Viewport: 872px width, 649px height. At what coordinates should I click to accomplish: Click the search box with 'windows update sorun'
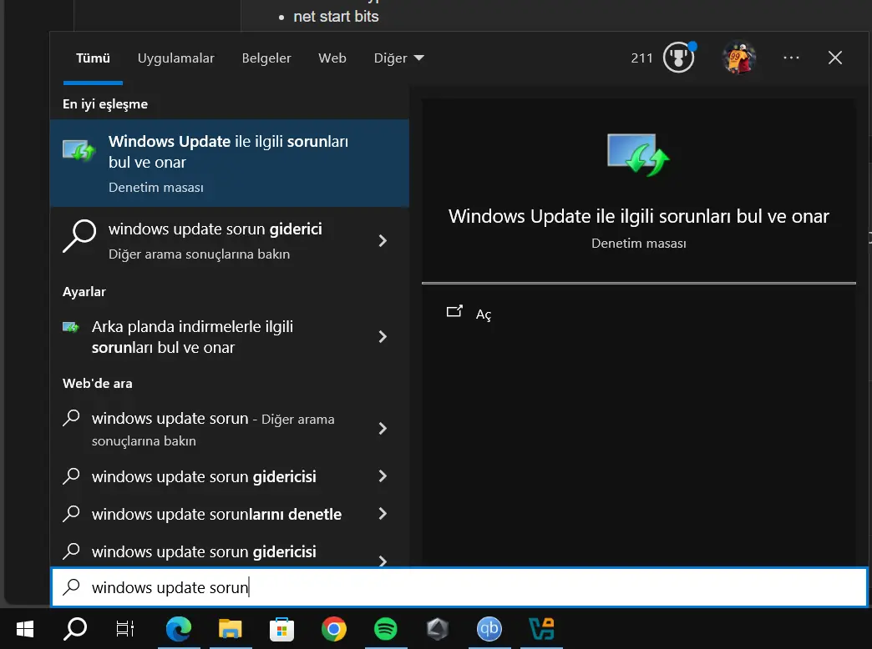(459, 587)
